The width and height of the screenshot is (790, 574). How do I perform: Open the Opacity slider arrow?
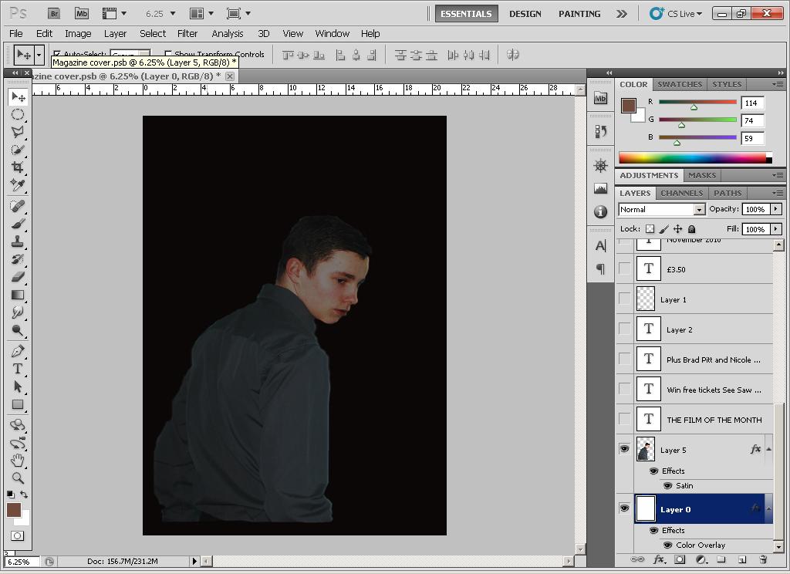[776, 208]
